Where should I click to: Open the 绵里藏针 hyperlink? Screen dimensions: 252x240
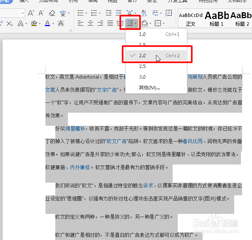point(75,129)
